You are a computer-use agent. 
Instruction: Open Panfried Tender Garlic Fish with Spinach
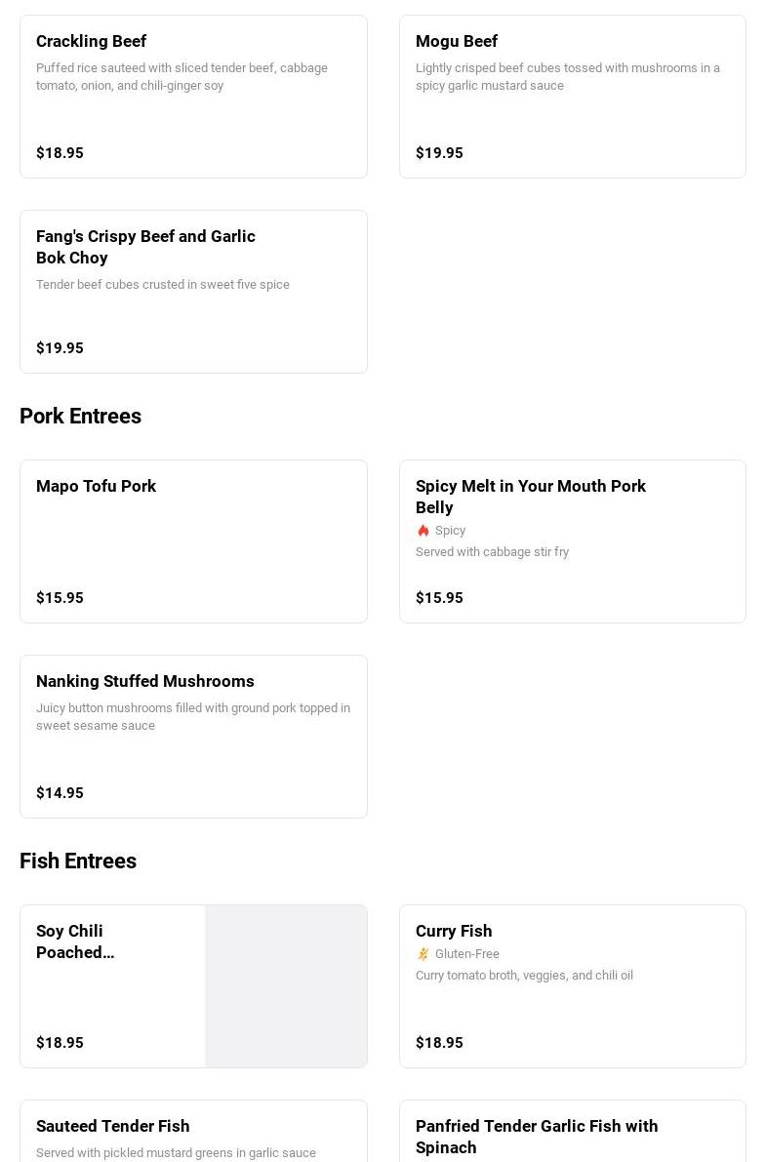(x=537, y=1137)
